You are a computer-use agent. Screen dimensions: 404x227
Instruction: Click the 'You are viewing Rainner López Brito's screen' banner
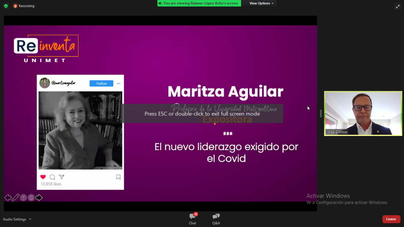pyautogui.click(x=199, y=4)
